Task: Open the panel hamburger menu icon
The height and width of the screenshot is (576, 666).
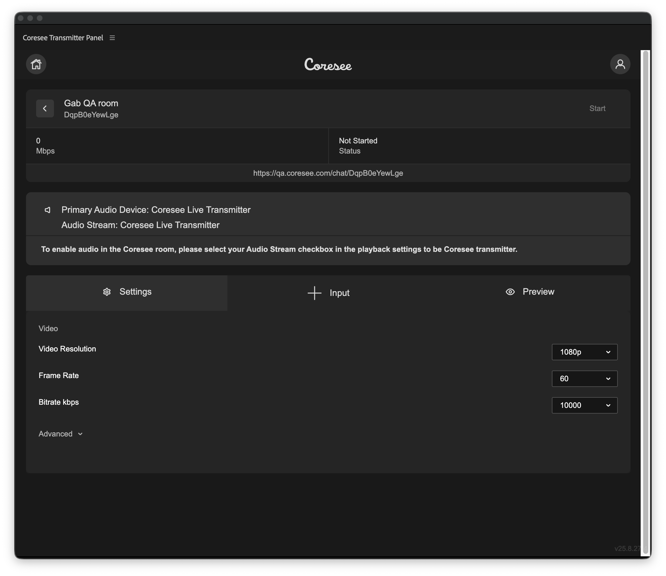Action: 112,38
